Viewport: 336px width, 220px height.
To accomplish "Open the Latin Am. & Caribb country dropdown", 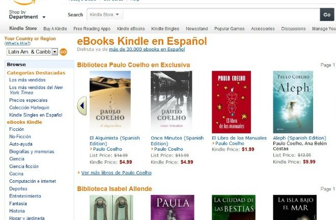I will (32, 51).
